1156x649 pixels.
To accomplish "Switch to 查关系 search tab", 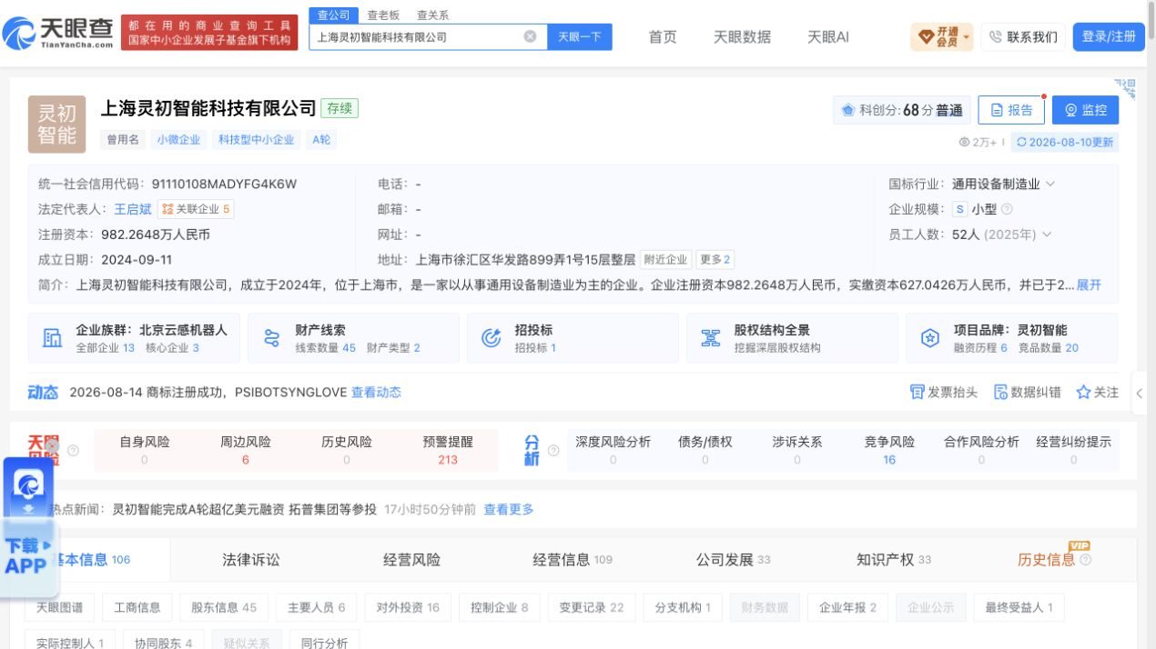I will pos(432,15).
